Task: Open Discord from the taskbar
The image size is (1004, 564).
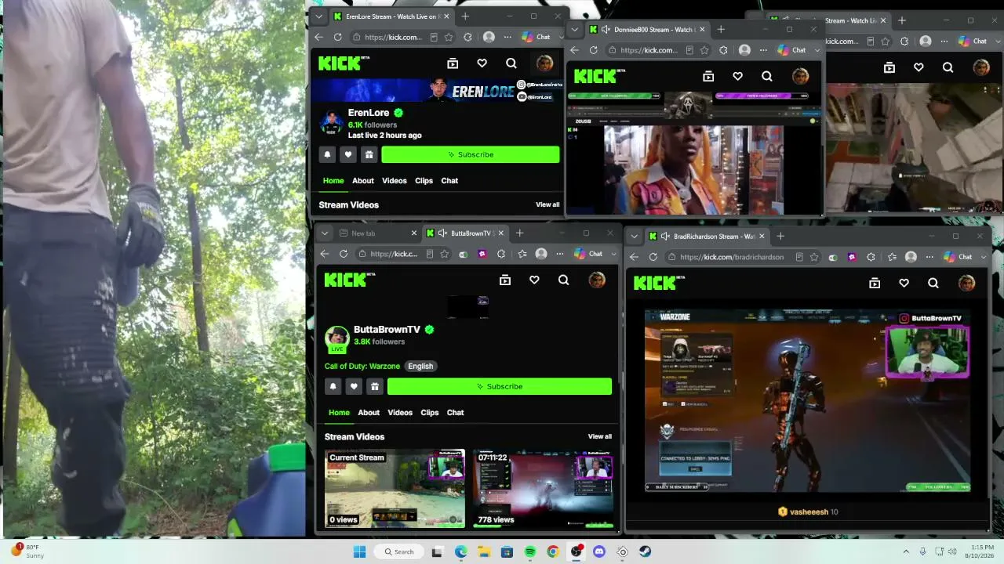Action: click(599, 551)
